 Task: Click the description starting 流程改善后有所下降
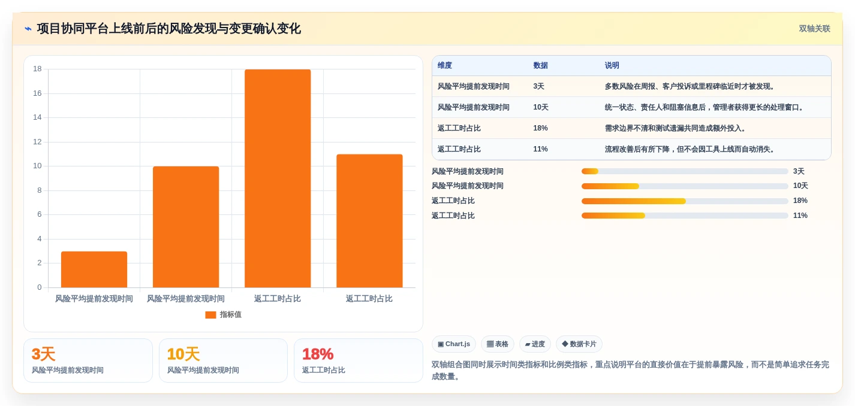click(691, 150)
